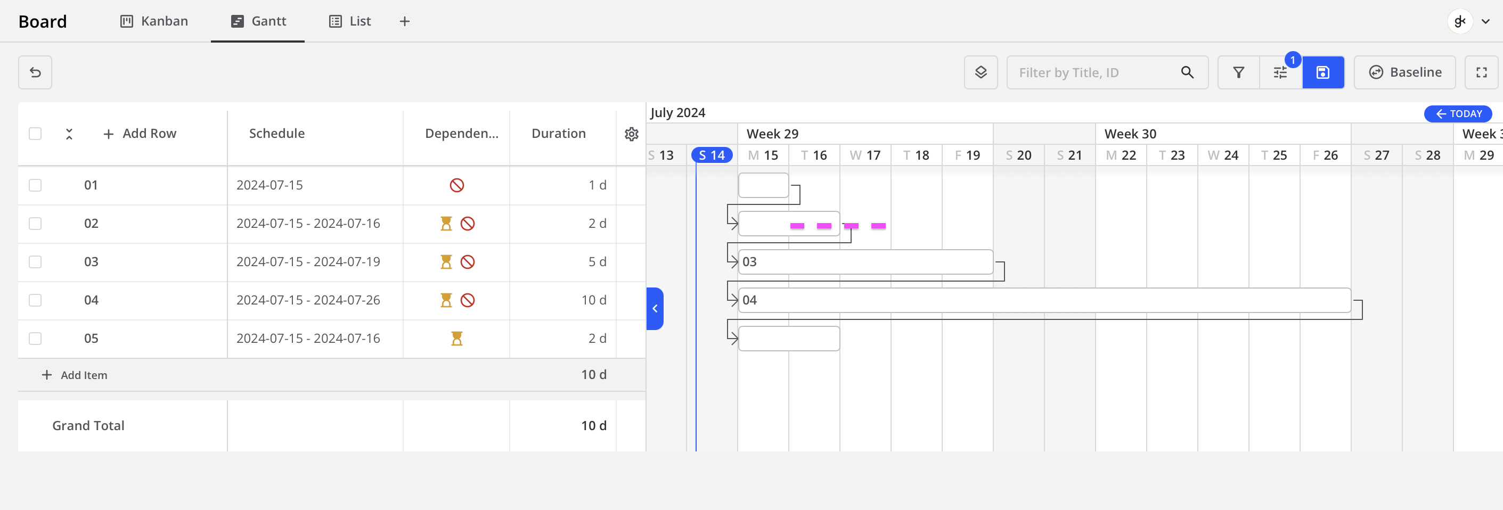Click the blocked icon in row 03

point(467,262)
